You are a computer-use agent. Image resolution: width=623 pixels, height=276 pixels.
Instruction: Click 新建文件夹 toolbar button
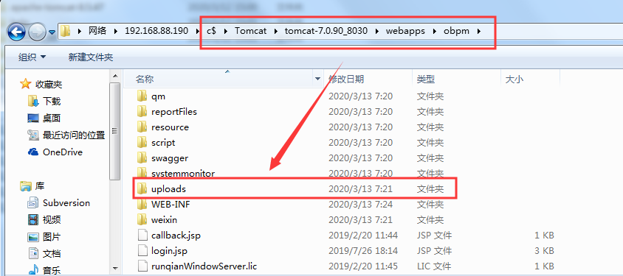point(91,57)
